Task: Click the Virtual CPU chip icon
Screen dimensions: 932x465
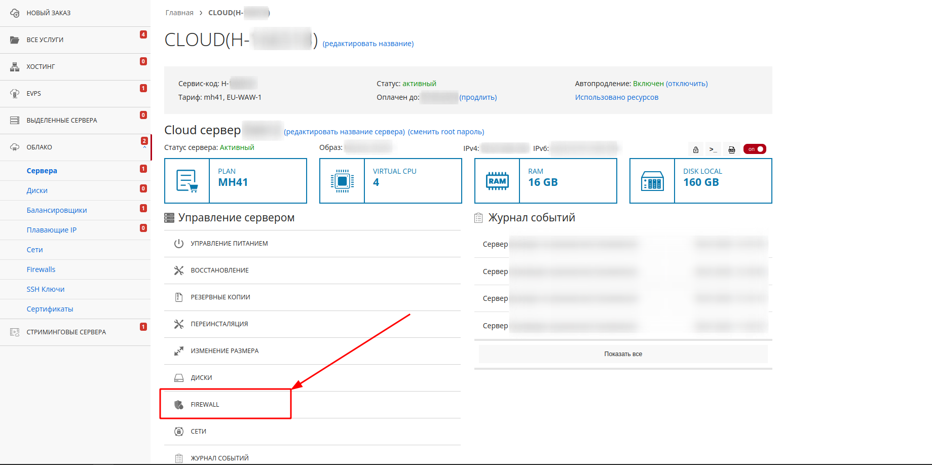Action: (342, 181)
